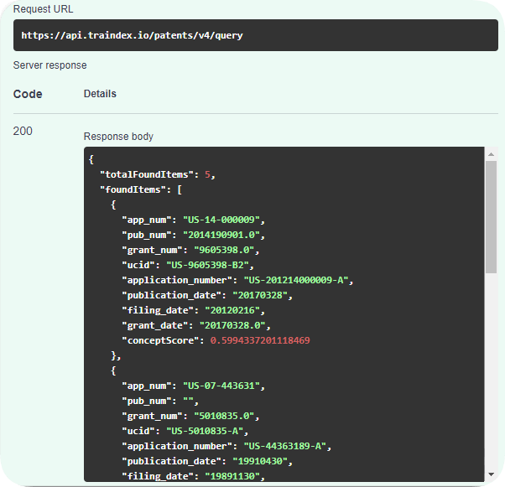Viewport: 505px width, 487px height.
Task: Click the ucid value US-5010835-A
Action: coord(206,431)
